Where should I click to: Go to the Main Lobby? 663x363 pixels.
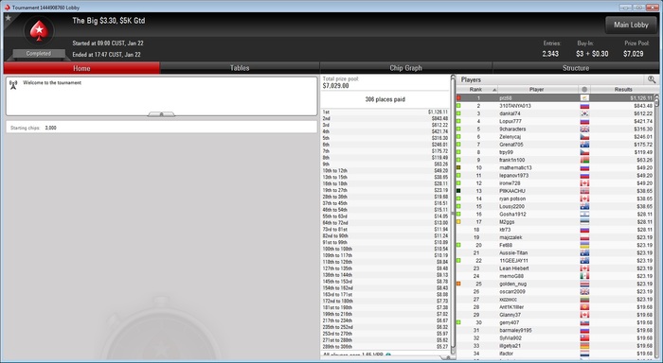[631, 25]
